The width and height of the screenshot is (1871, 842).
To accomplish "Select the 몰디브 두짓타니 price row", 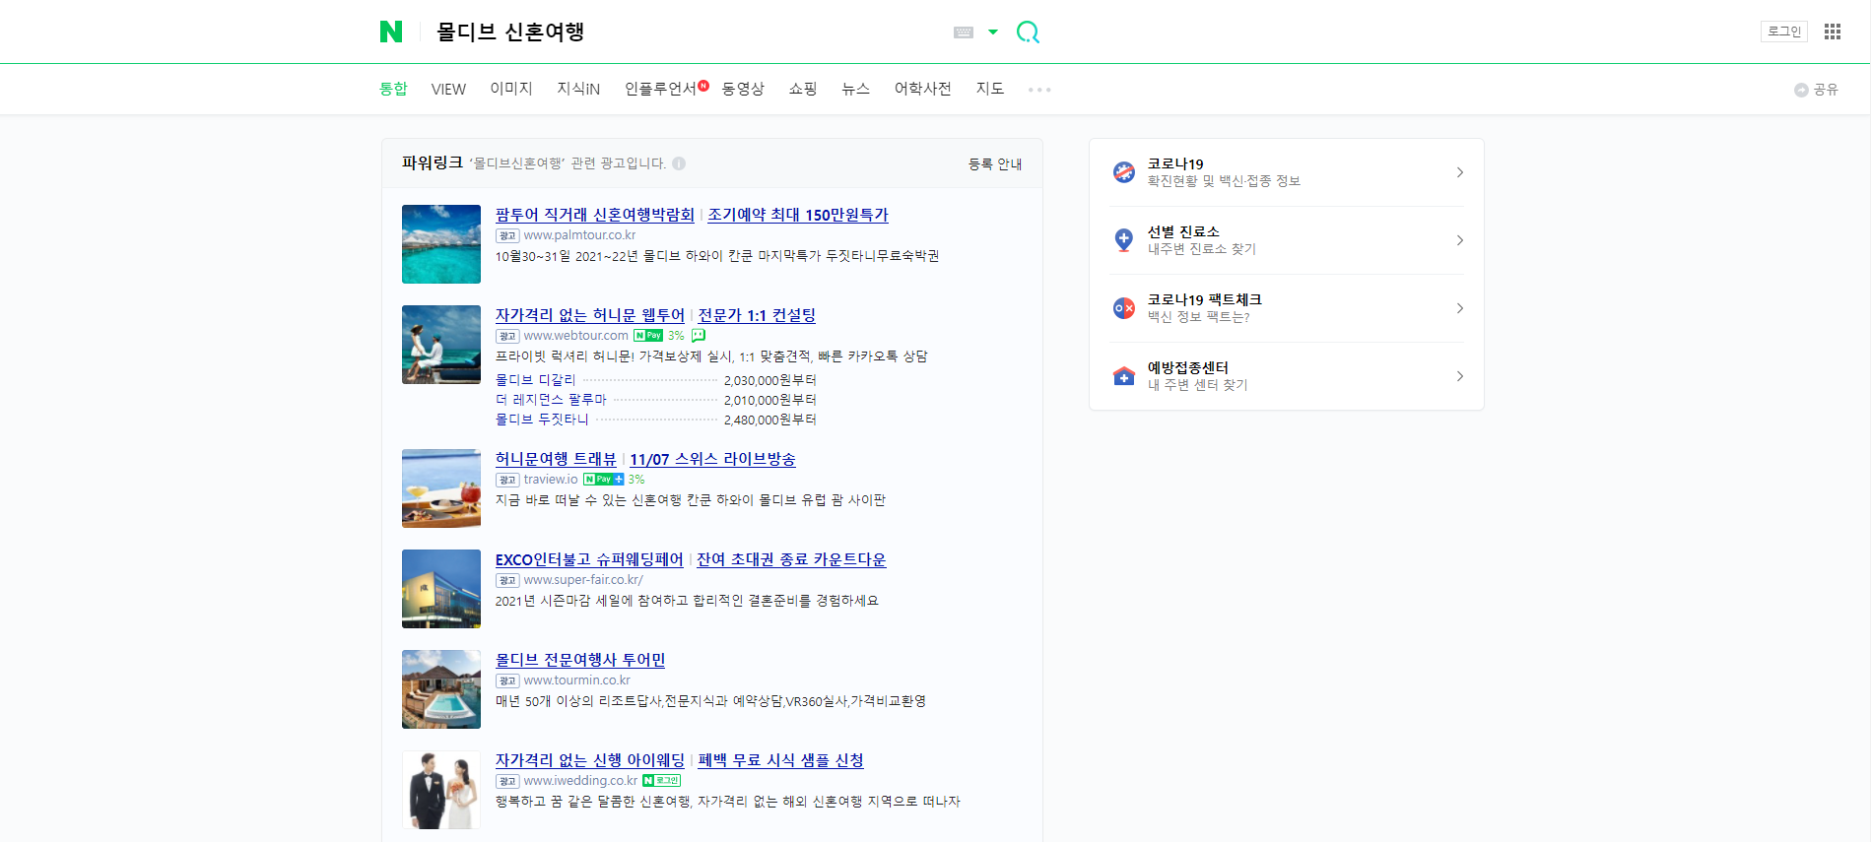I will click(x=655, y=420).
